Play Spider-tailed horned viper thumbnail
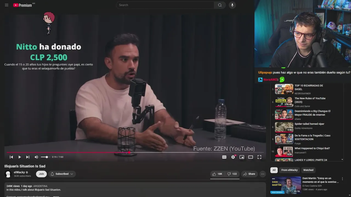The height and width of the screenshot is (197, 351). (284, 127)
